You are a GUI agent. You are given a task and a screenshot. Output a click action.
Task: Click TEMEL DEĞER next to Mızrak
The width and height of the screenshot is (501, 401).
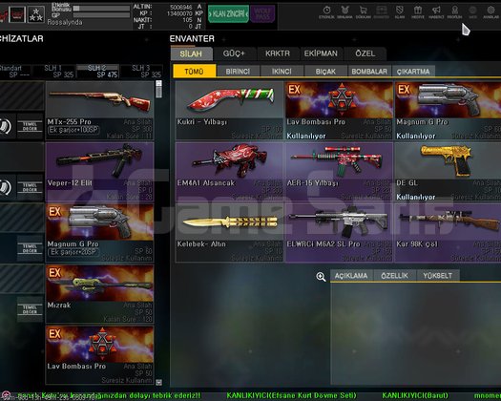pos(30,310)
